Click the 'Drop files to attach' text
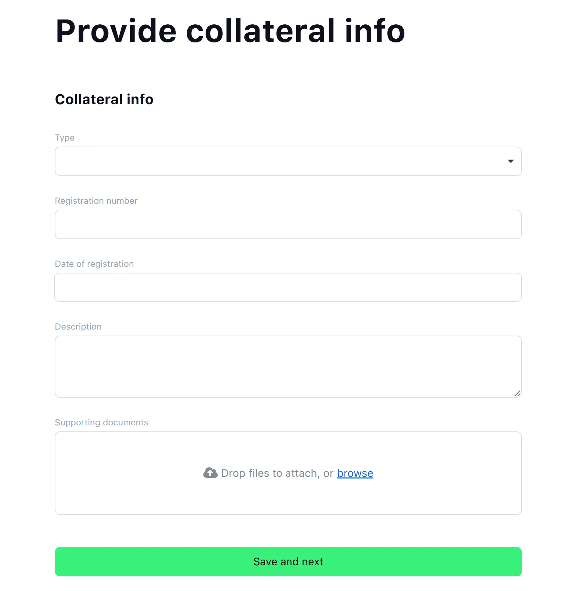This screenshot has height=591, width=576. tap(270, 473)
